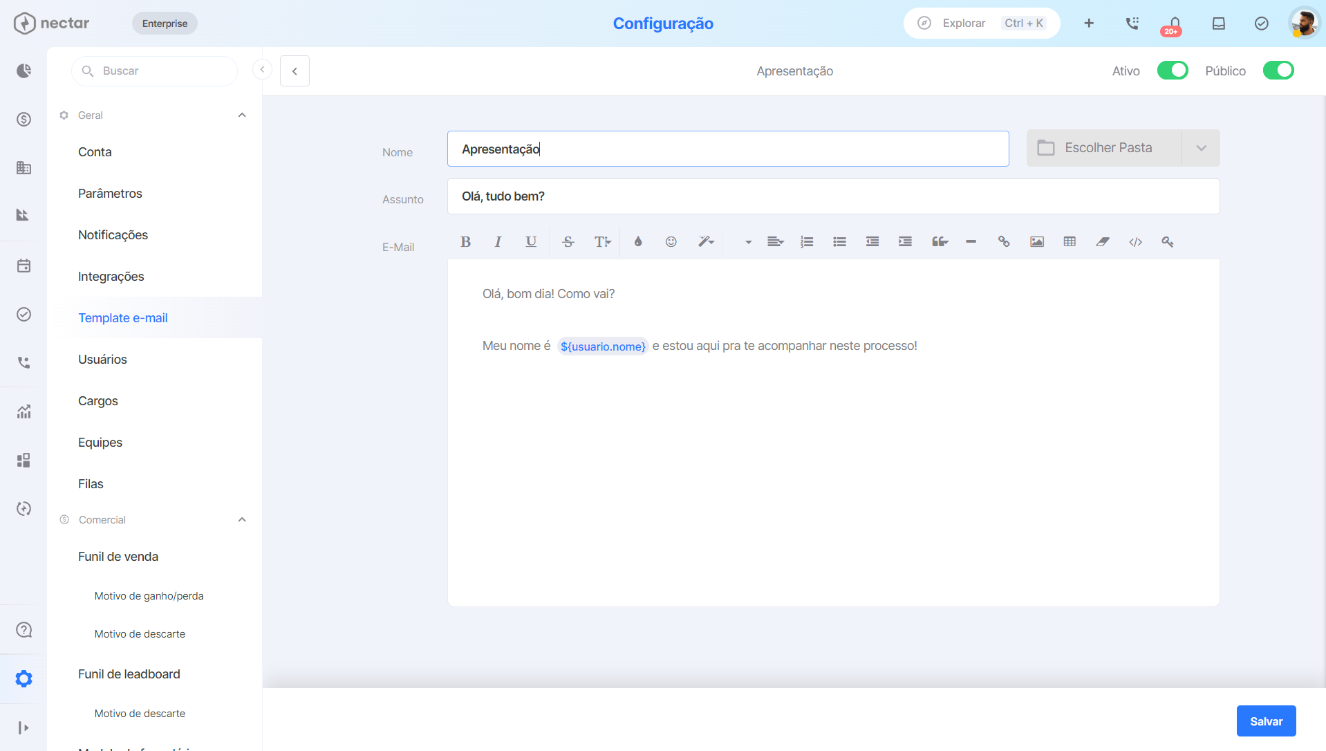Click the Enterprise plan badge
The image size is (1326, 751).
165,24
